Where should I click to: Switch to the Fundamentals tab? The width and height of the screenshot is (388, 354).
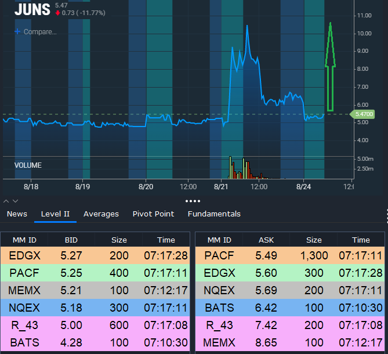pyautogui.click(x=214, y=214)
